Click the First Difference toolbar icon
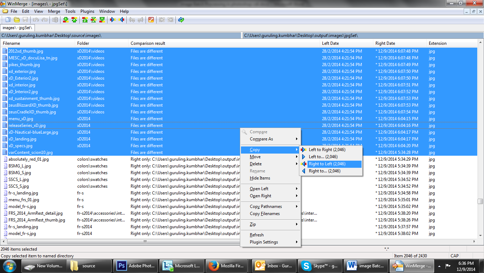This screenshot has height=273, width=484. pyautogui.click(x=85, y=20)
